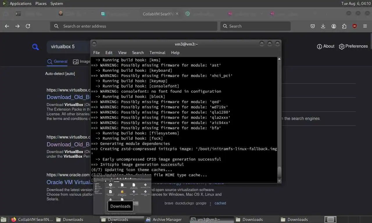Open the cached link for Oracle result
The image size is (372, 223).
[220, 203]
